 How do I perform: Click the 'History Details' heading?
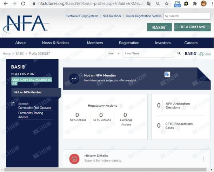pyautogui.click(x=96, y=156)
